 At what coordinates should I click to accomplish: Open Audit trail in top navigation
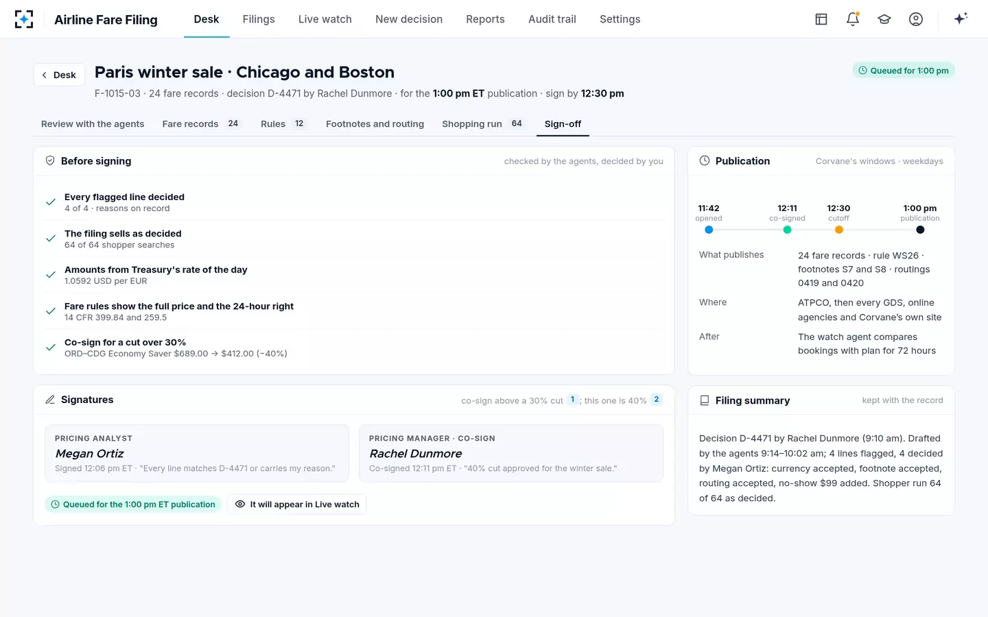(552, 19)
